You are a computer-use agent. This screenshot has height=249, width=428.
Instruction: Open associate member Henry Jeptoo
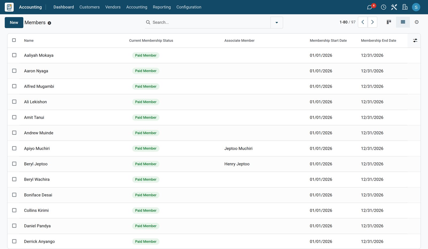tap(237, 164)
